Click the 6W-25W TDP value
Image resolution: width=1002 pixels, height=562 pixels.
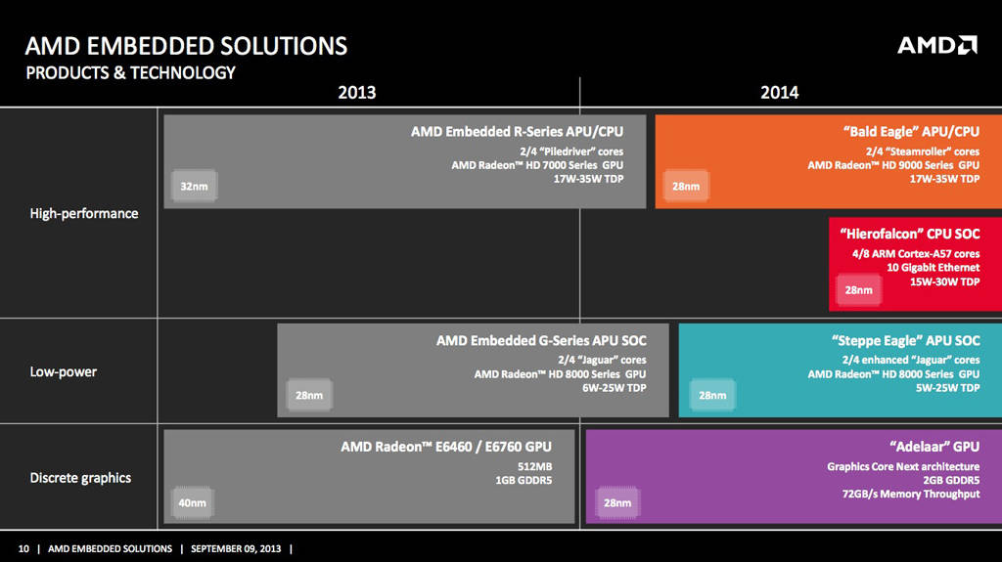[x=615, y=388]
